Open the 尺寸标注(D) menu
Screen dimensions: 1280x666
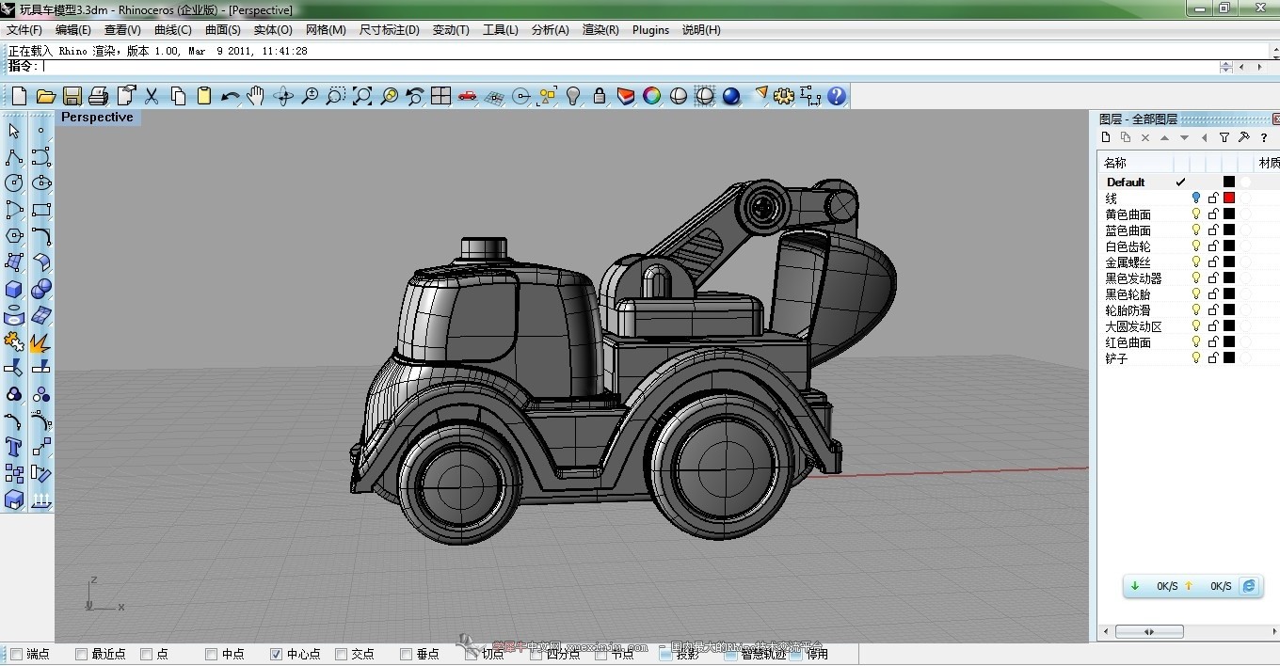[x=389, y=30]
